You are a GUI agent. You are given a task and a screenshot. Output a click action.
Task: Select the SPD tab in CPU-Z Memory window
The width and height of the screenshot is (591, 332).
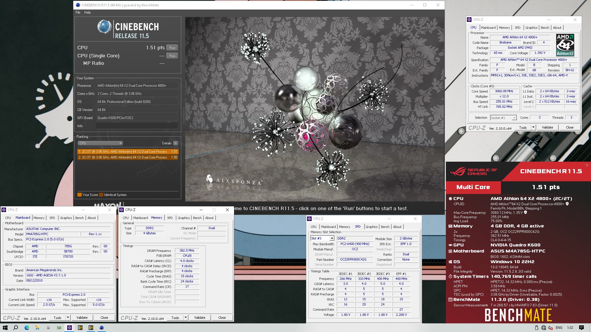(x=170, y=218)
